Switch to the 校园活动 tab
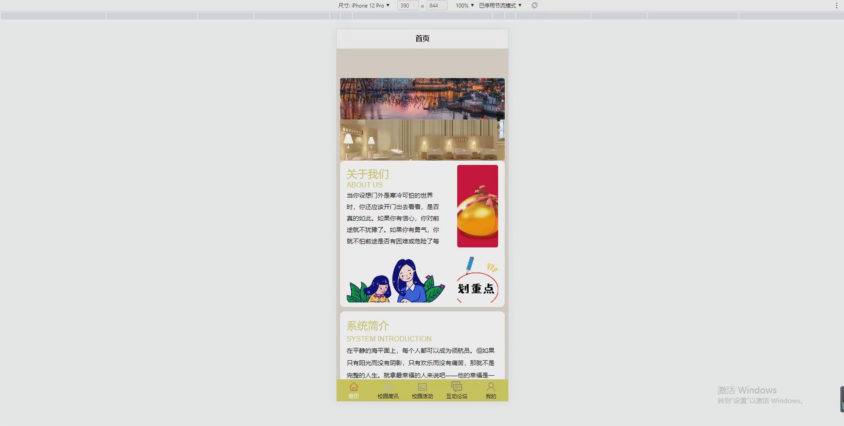844x426 pixels. [x=422, y=391]
